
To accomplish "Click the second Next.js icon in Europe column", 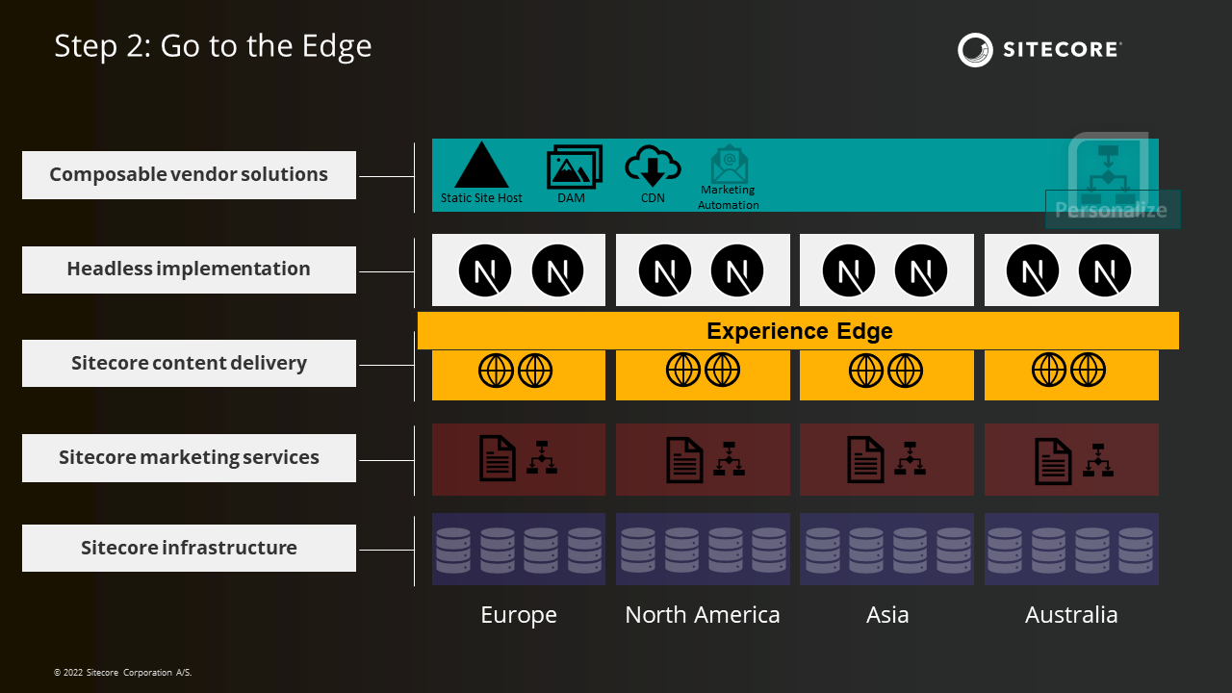I will pos(558,270).
